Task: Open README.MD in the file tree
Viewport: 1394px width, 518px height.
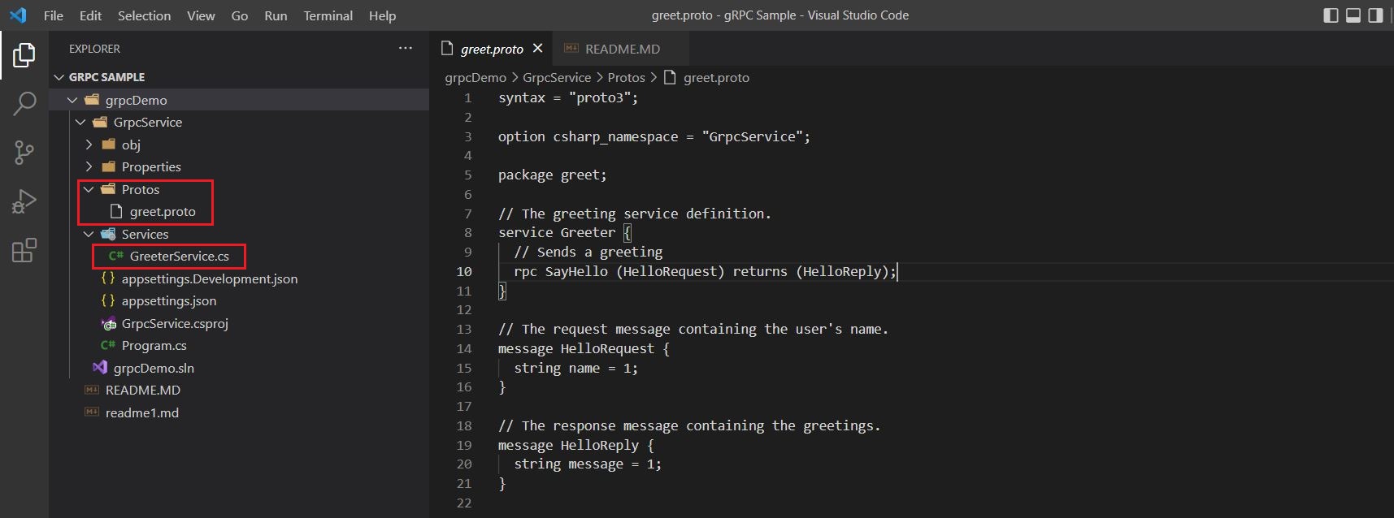Action: pyautogui.click(x=142, y=390)
